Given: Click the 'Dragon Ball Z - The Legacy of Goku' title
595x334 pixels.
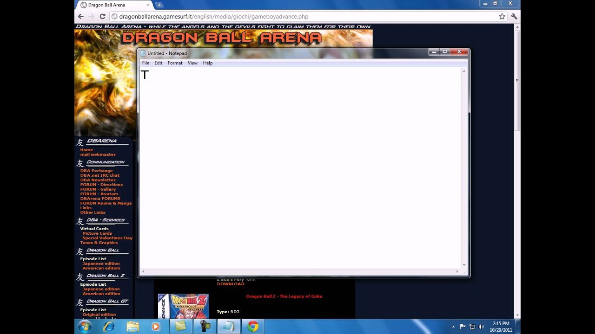Looking at the screenshot, I should 284,296.
